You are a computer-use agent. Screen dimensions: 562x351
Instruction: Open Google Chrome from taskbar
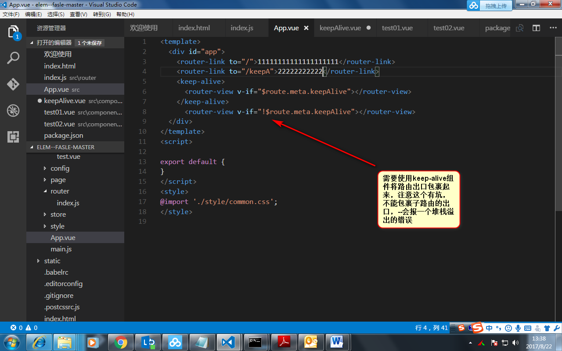coord(121,342)
